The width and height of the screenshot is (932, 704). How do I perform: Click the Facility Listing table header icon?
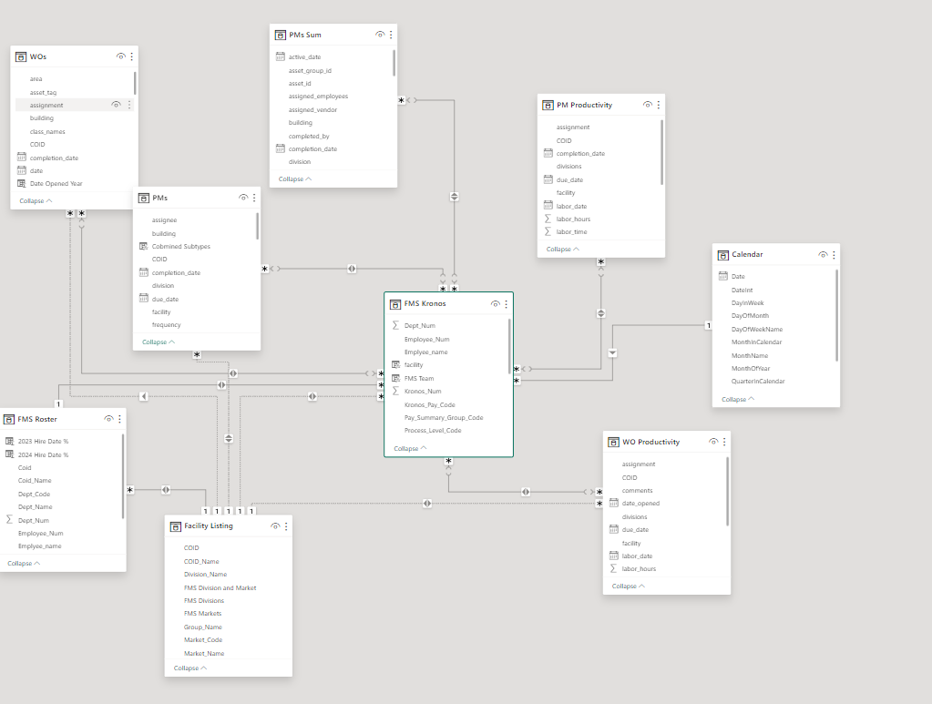pyautogui.click(x=175, y=526)
